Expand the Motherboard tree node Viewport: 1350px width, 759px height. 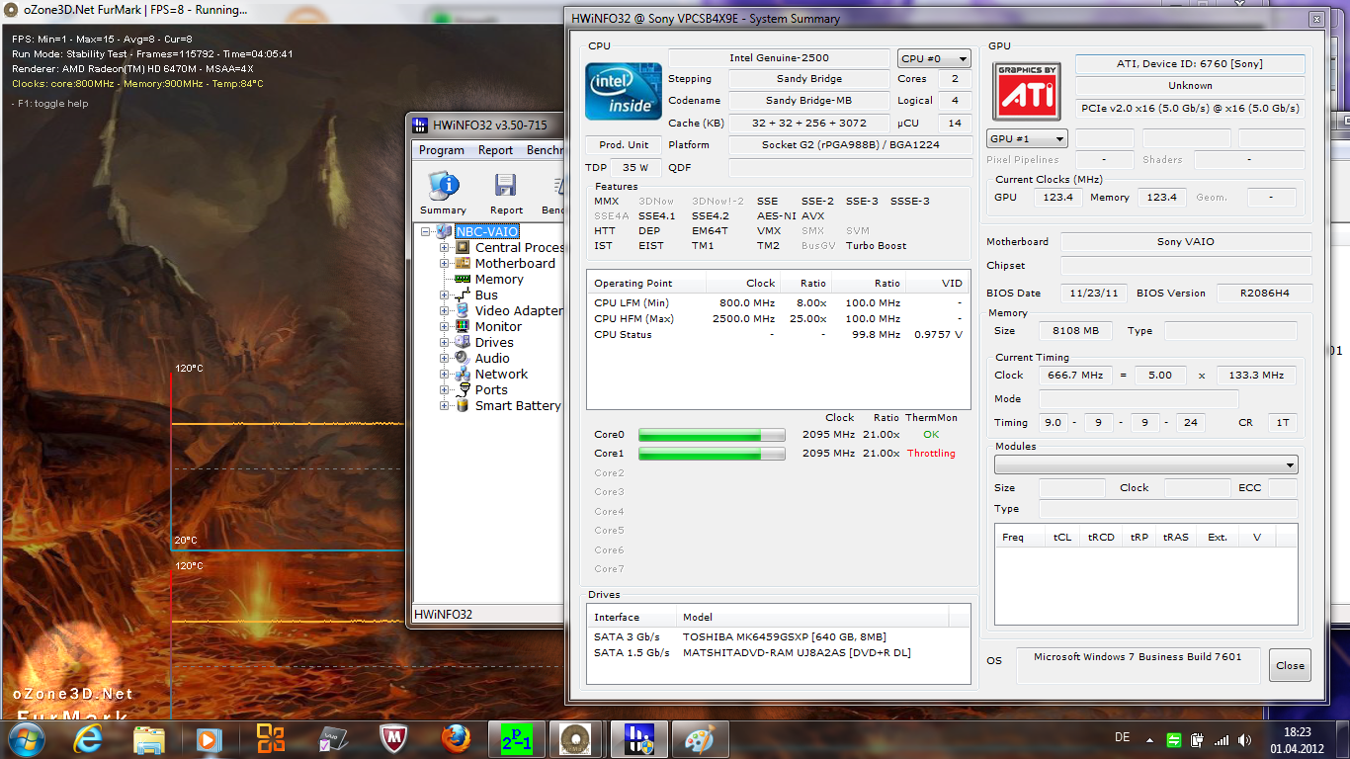(445, 263)
